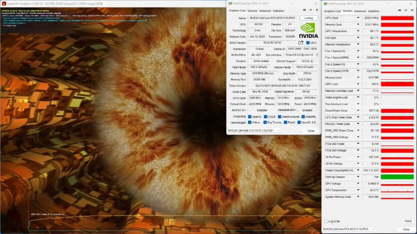Viewport: 417px width, 234px height.
Task: Toggle the OpenGL 4.6 checkbox
Action: coord(299,122)
